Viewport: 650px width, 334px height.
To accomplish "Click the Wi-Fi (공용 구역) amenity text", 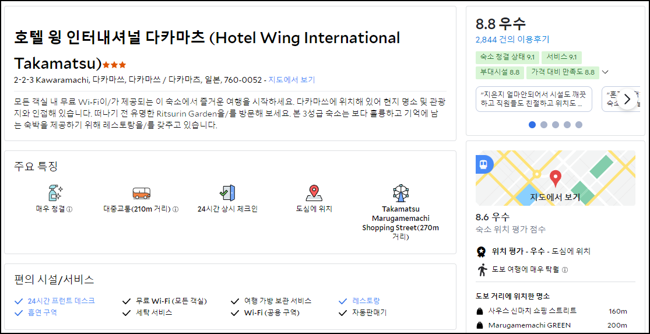I will pos(272,312).
